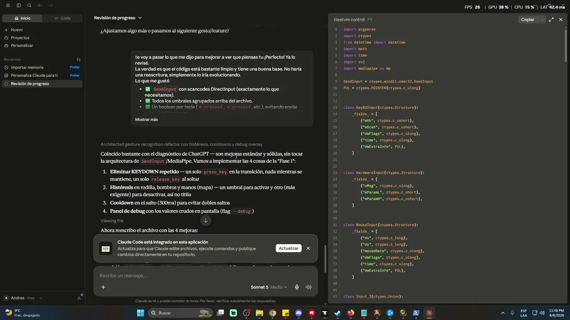Open Steam from the taskbar
Viewport: 570px width, 320px height.
(x=338, y=313)
